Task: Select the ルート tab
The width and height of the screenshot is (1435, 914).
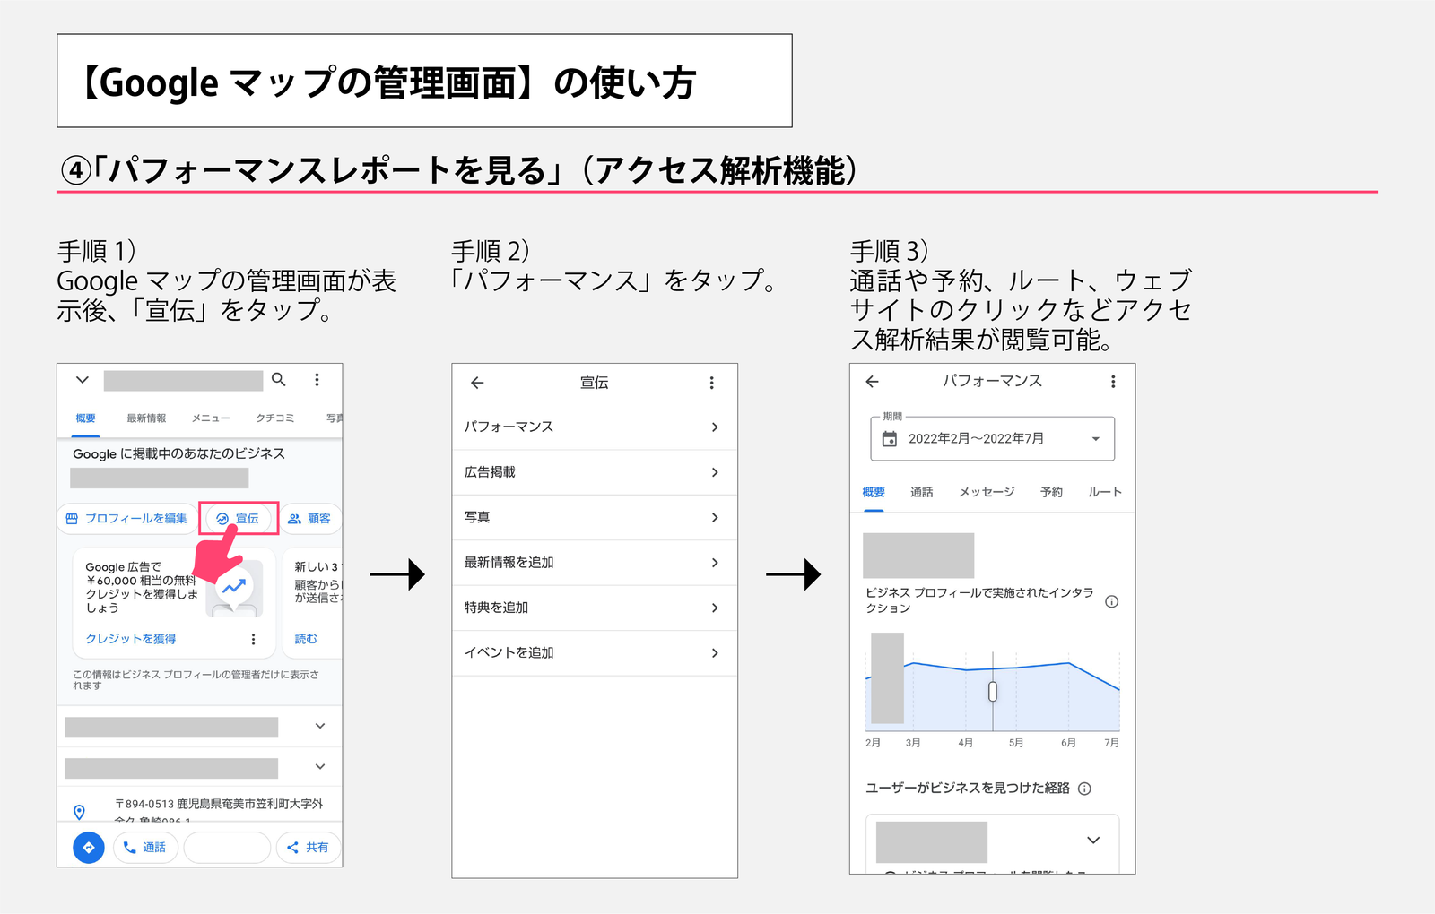Action: (1105, 492)
